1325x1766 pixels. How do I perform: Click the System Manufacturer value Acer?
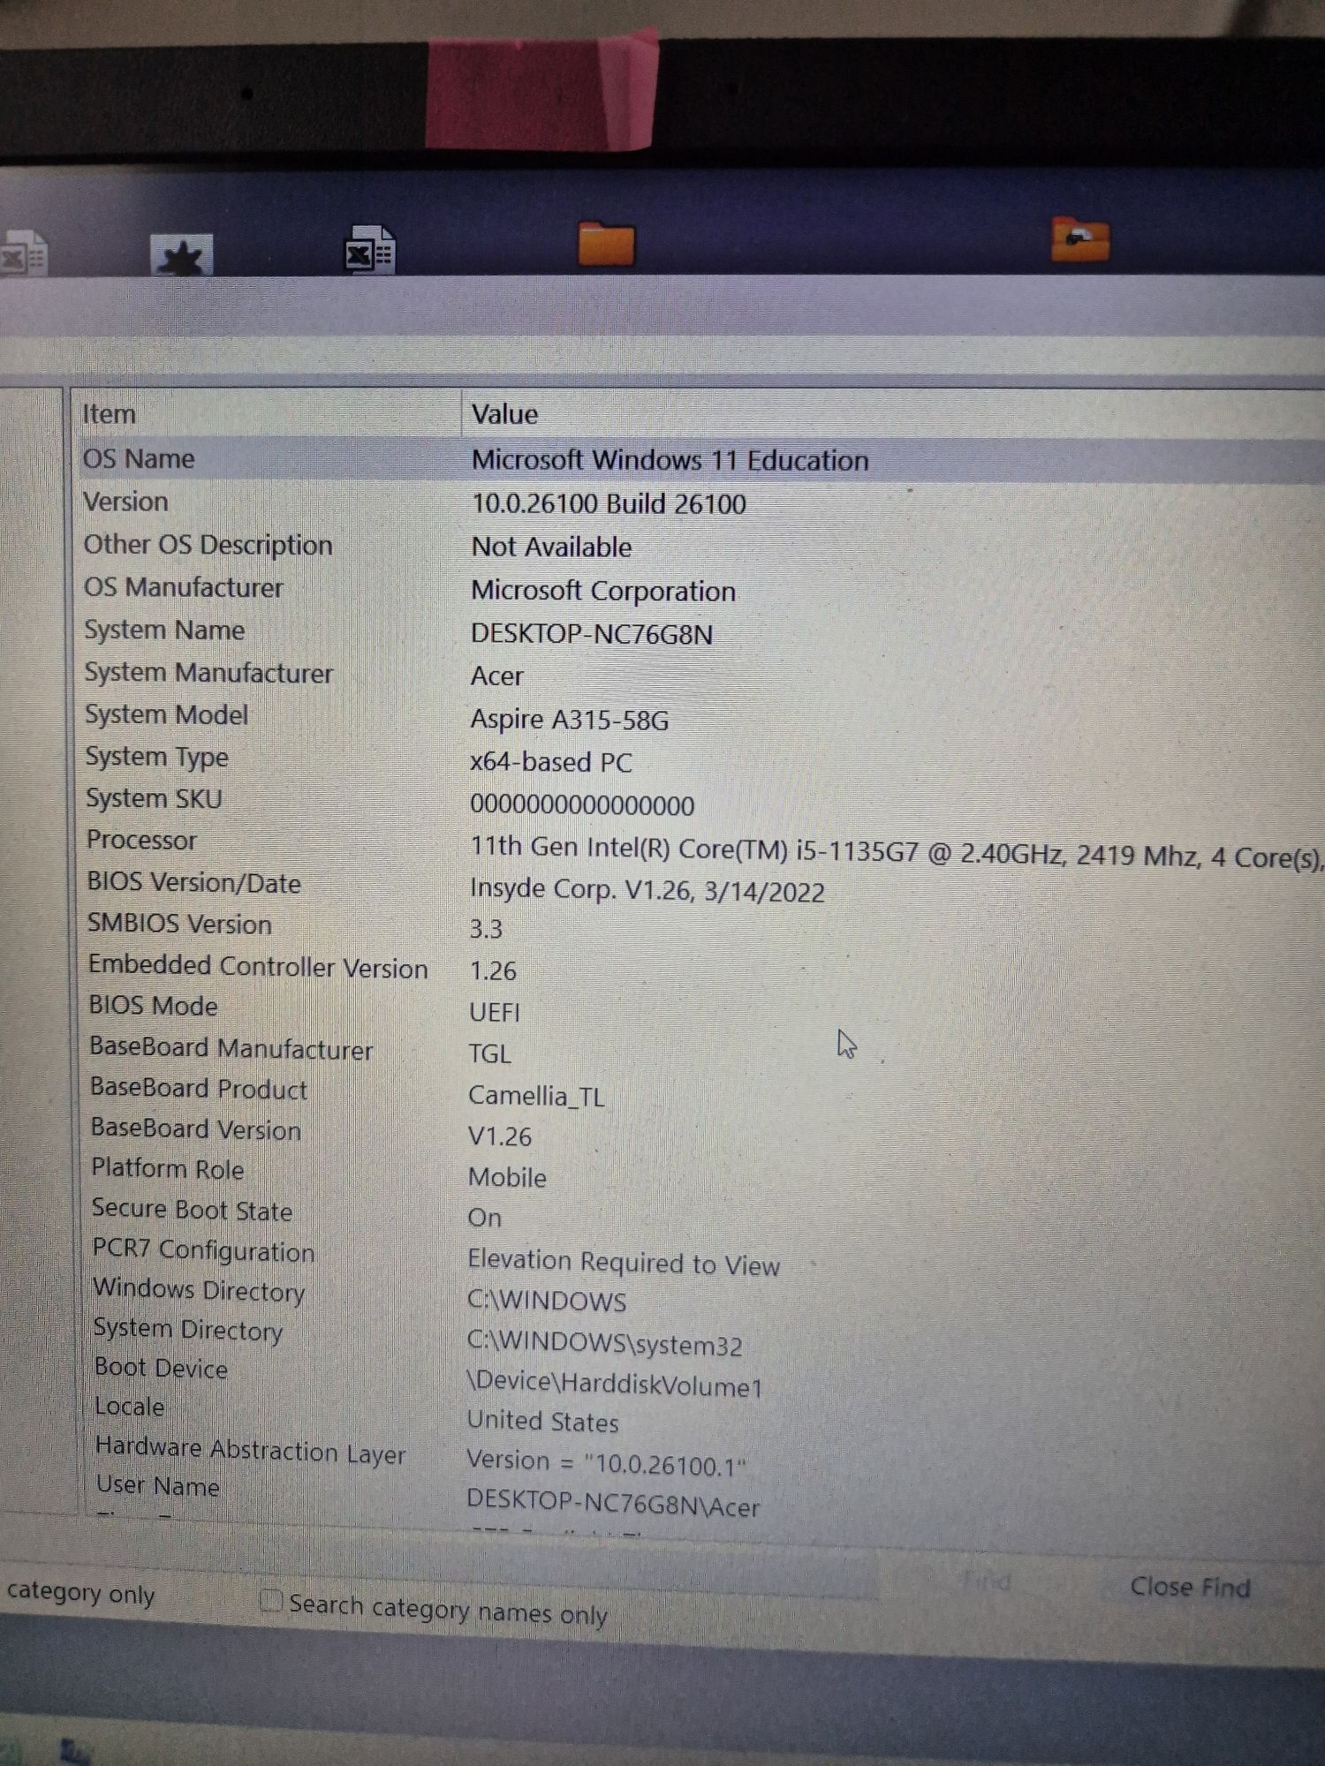coord(496,675)
